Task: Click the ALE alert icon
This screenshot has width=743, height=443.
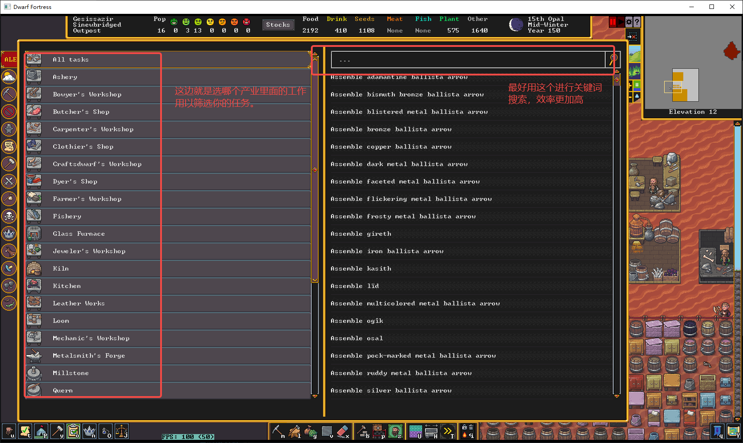Action: point(9,59)
